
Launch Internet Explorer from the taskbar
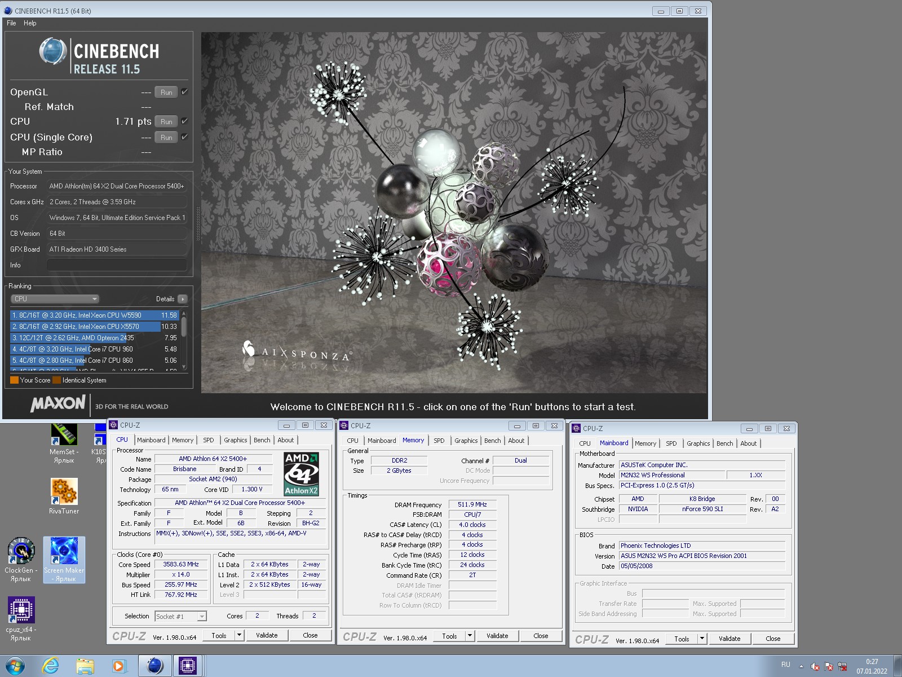tap(50, 666)
